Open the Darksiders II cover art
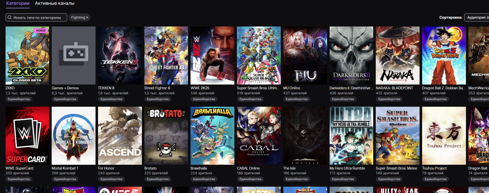Image resolution: width=489 pixels, height=193 pixels. click(x=351, y=56)
